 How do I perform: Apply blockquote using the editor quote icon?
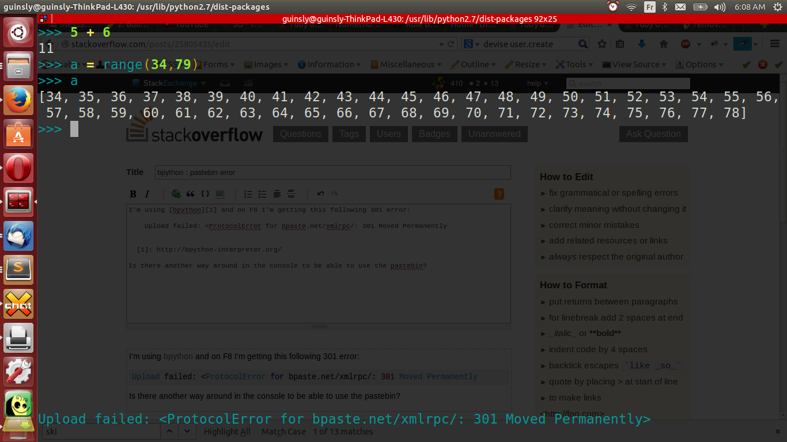click(x=190, y=194)
